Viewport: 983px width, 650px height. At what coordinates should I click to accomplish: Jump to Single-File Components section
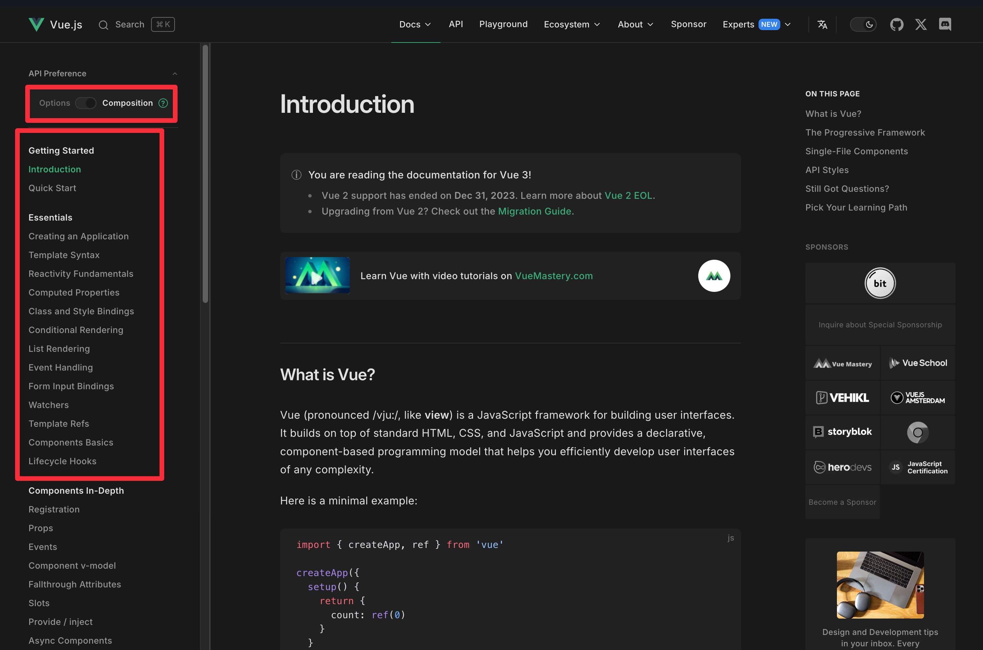(x=856, y=151)
